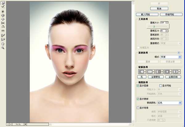
Task: Click the zoom percentage field below preview
Action: pyautogui.click(x=18, y=124)
